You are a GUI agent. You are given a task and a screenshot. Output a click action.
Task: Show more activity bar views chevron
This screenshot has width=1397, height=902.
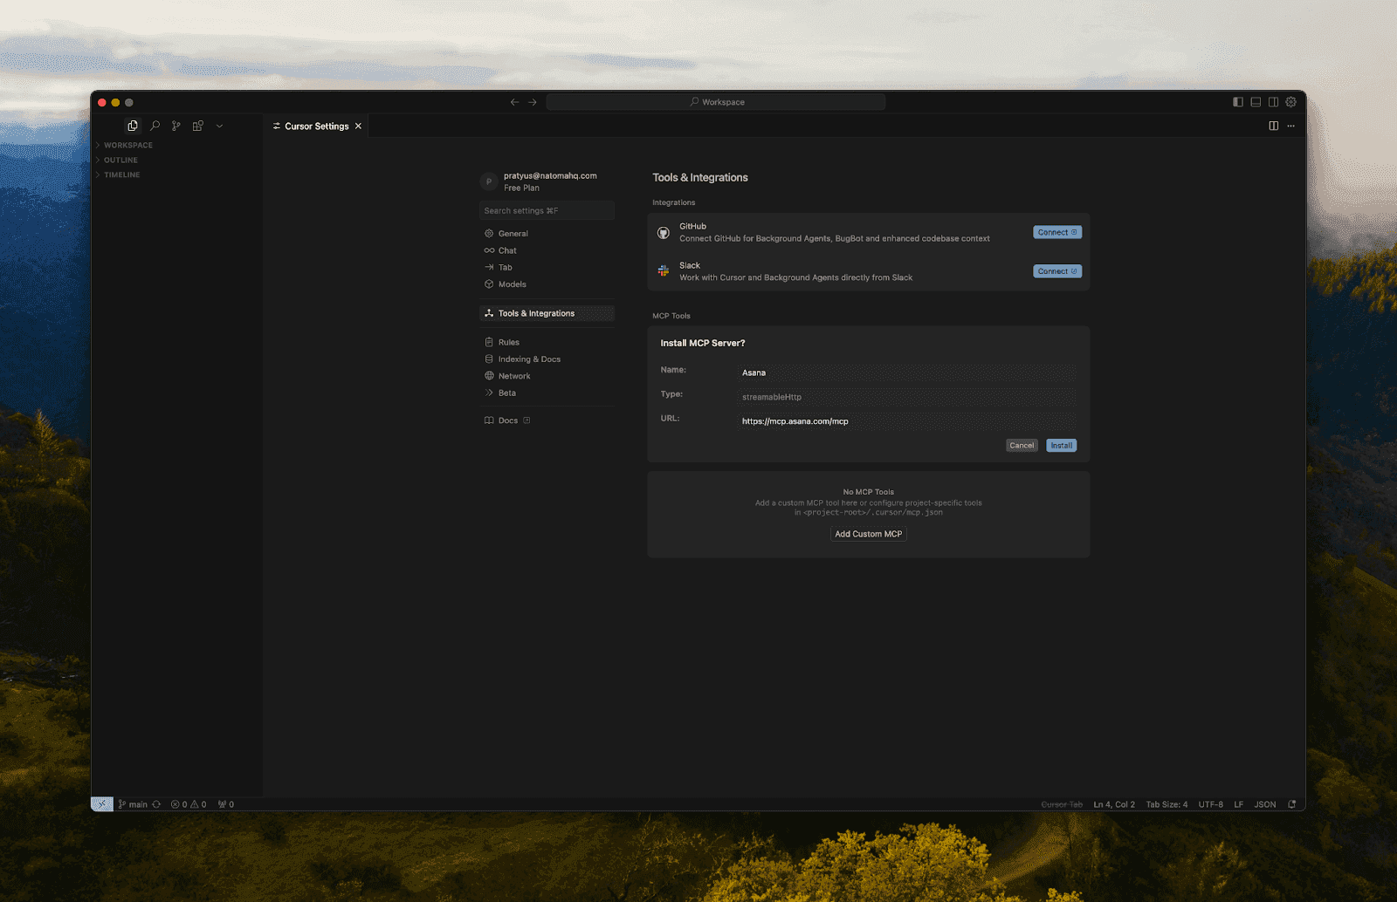[x=219, y=126]
